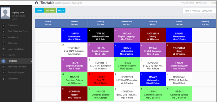Select Monday period 4 Combined Science lesson
This screenshot has width=217, height=102.
click(x=74, y=79)
